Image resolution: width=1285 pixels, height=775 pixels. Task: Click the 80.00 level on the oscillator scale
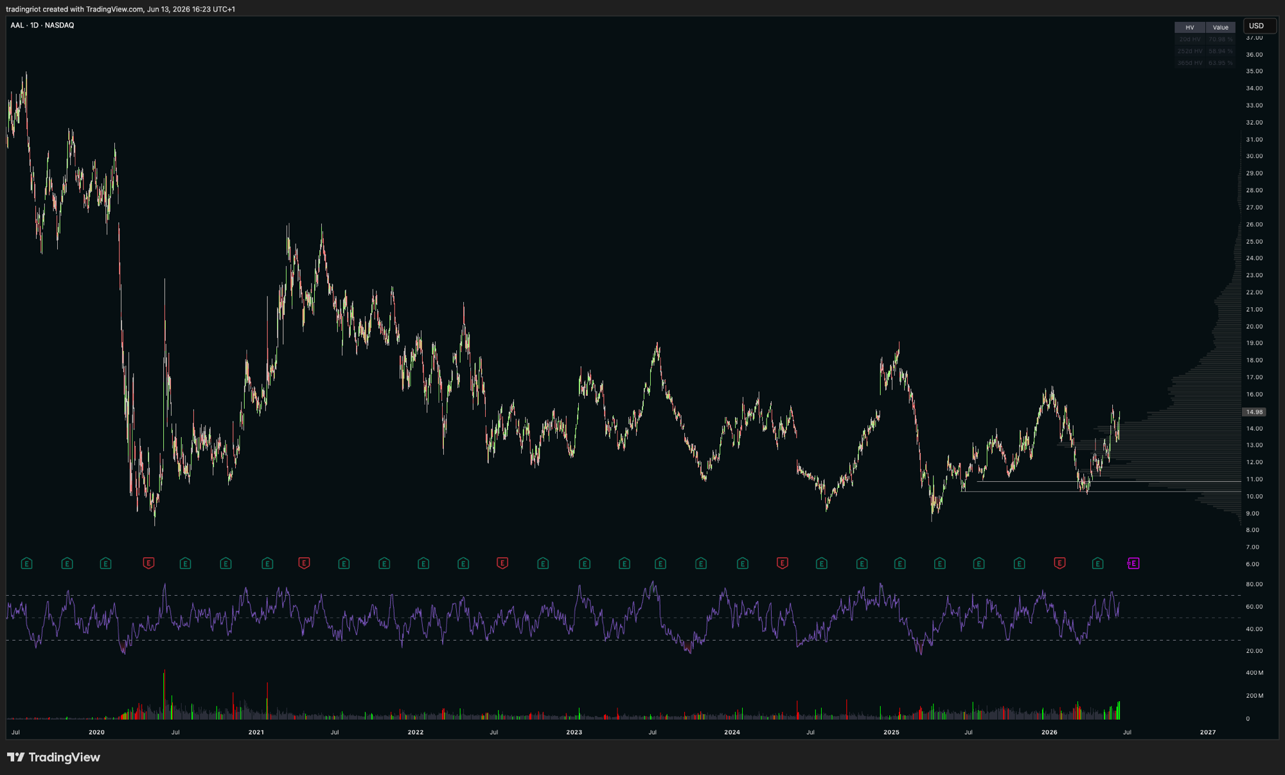coord(1254,584)
